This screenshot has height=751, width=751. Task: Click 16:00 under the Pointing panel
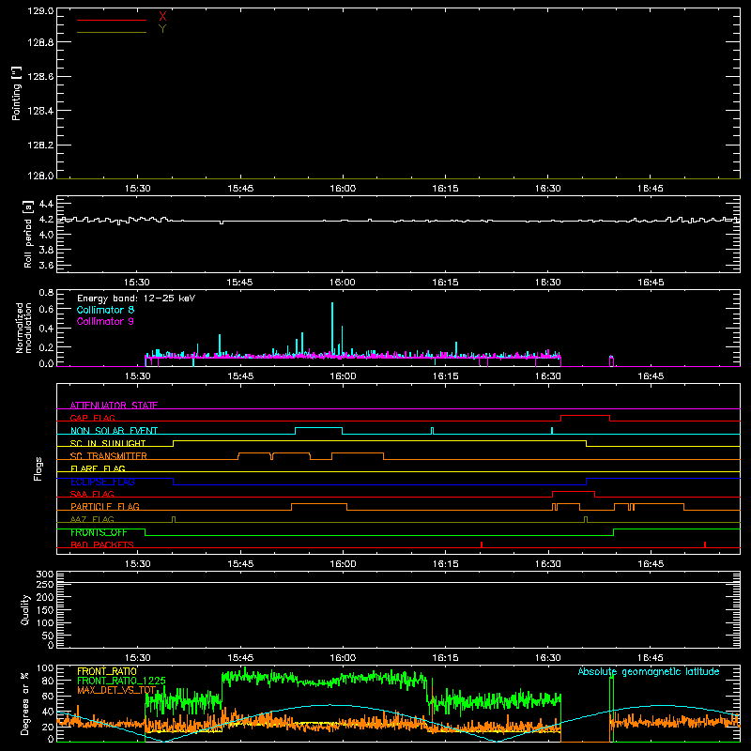click(343, 189)
